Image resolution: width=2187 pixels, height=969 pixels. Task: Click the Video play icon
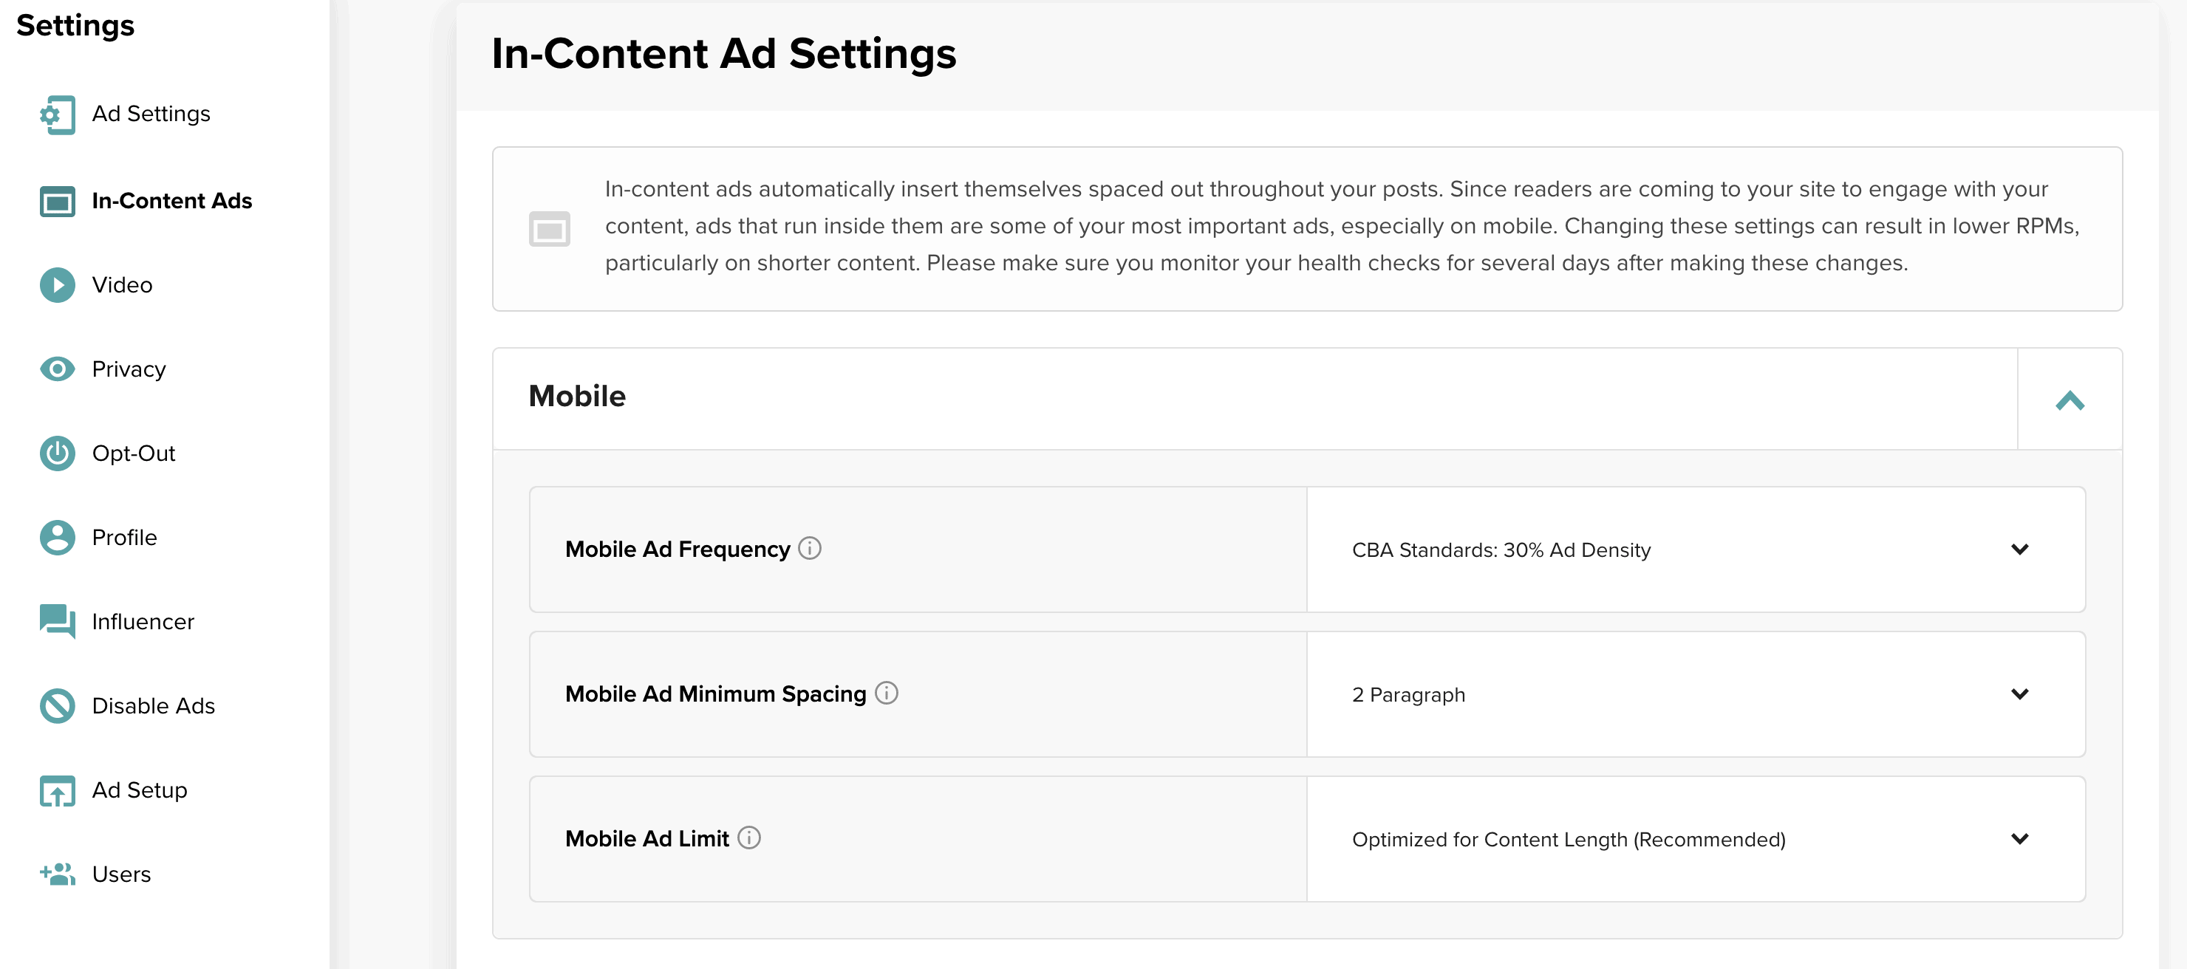pos(56,285)
